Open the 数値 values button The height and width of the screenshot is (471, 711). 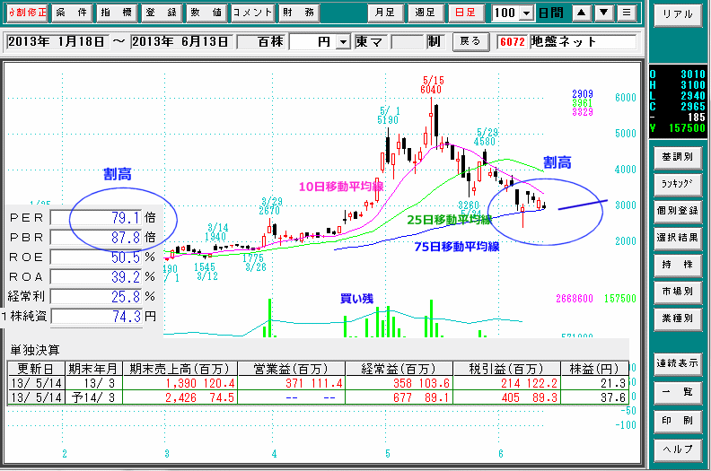click(x=206, y=13)
